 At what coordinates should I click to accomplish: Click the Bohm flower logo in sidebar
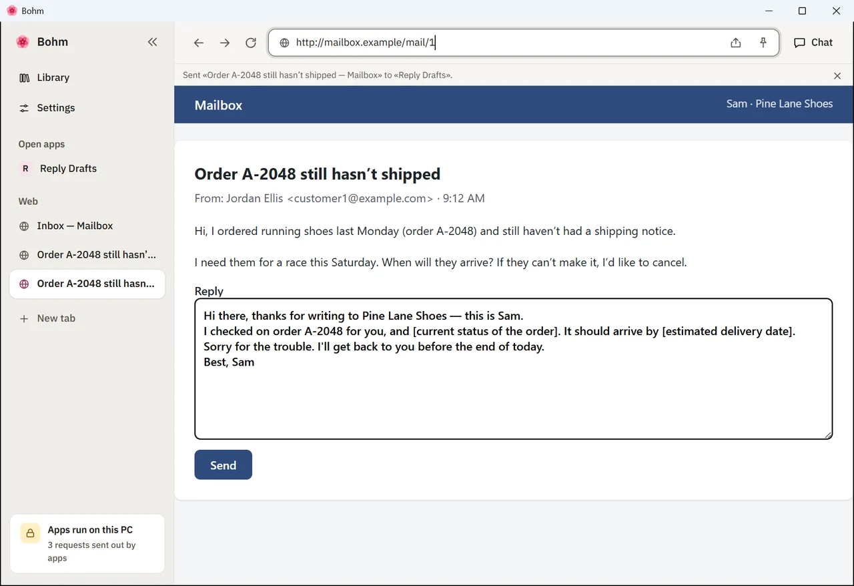pyautogui.click(x=23, y=41)
